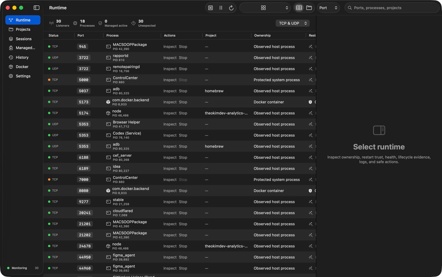
Task: Click the com.docker.backend cube icon on port 5173
Action: (x=108, y=102)
